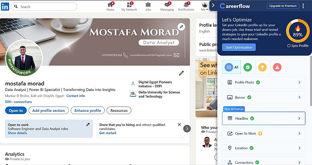Viewport: 312px width, 165px height.
Task: Edit intro section pencil icon
Action: (181, 73)
